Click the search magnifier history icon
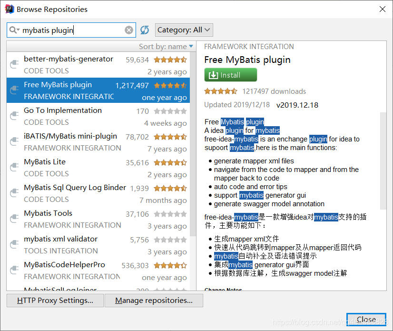The width and height of the screenshot is (393, 331). (x=14, y=30)
